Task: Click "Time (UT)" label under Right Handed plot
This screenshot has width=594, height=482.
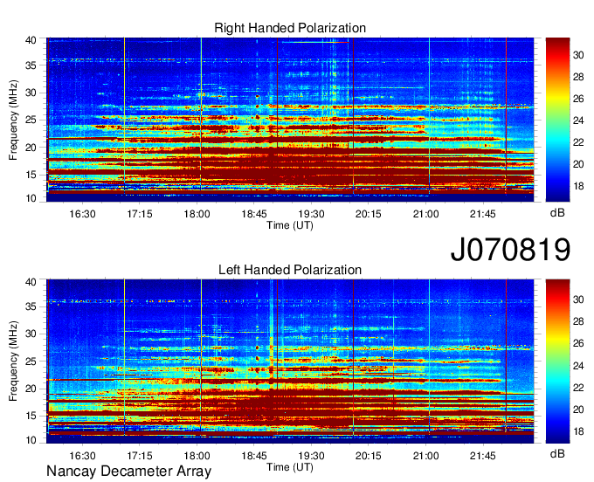Action: click(290, 225)
